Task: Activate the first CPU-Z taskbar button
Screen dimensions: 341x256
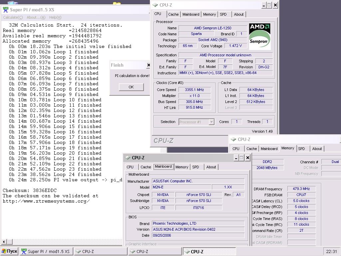Action: pyautogui.click(x=101, y=251)
